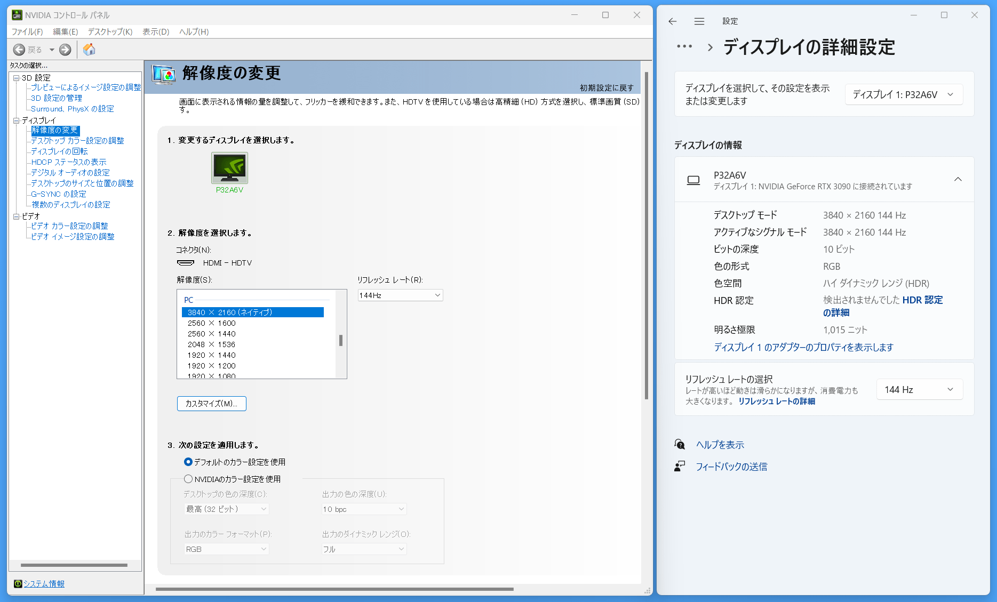
Task: Select the P32A6V monitor thumbnail
Action: (229, 168)
